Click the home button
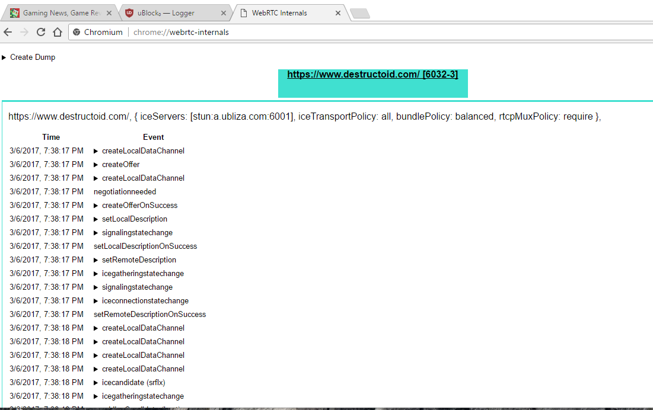Screen dimensions: 653x410 [56, 32]
